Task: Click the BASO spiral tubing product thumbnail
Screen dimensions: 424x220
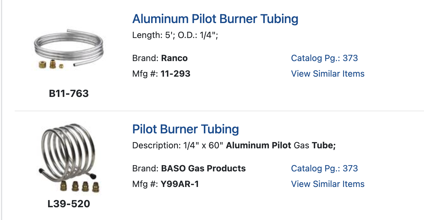Action: point(69,156)
